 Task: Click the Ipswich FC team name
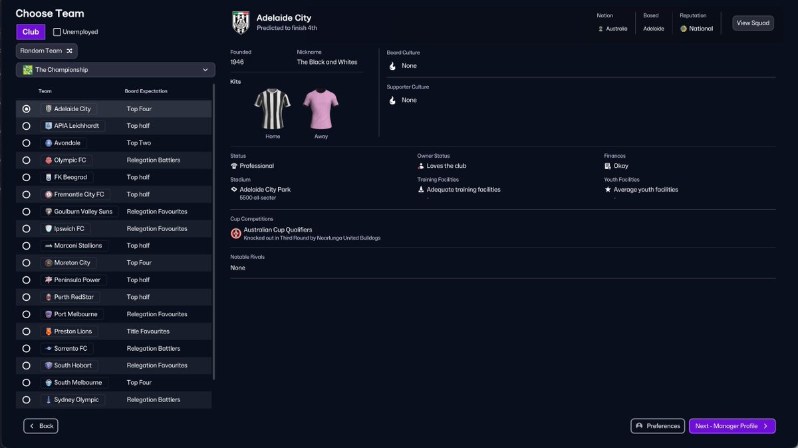click(69, 228)
